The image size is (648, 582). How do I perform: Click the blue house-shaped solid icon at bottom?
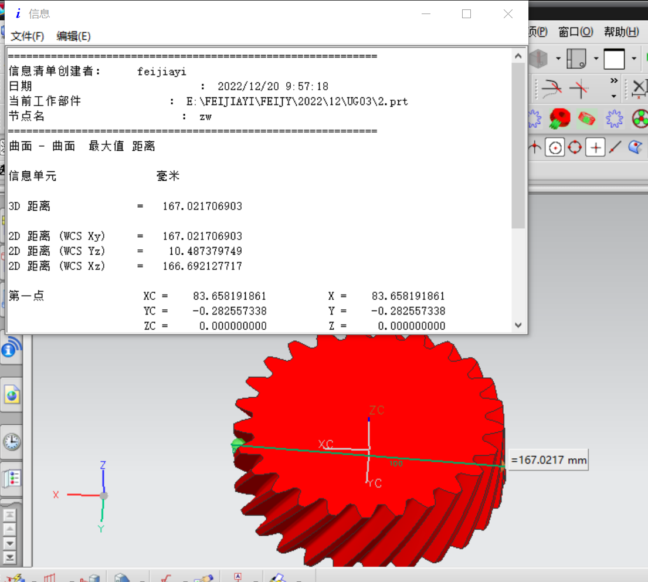(x=122, y=578)
